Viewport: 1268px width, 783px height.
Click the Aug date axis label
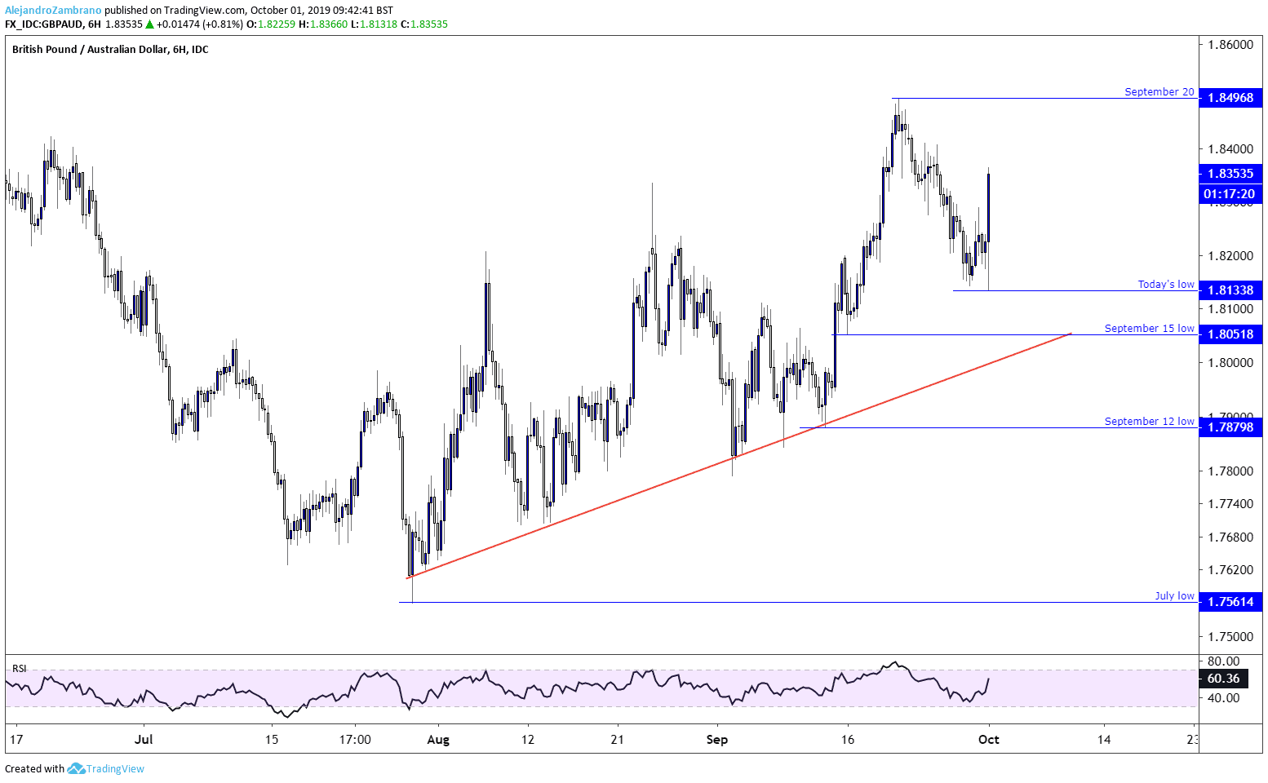click(438, 740)
